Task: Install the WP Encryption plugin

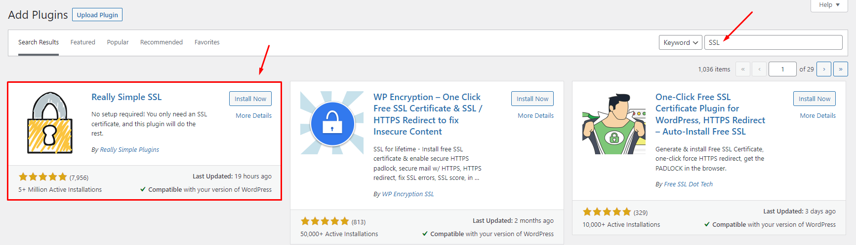Action: click(532, 99)
